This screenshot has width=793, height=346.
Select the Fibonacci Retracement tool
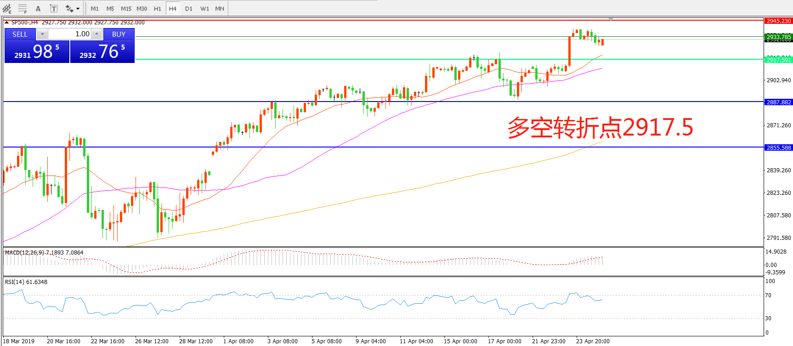pos(23,8)
